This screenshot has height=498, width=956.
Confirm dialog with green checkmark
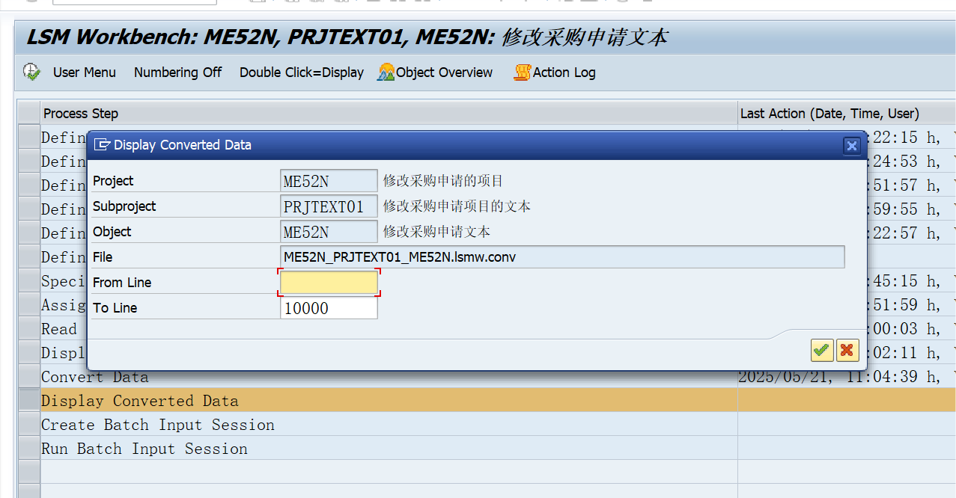pos(822,349)
